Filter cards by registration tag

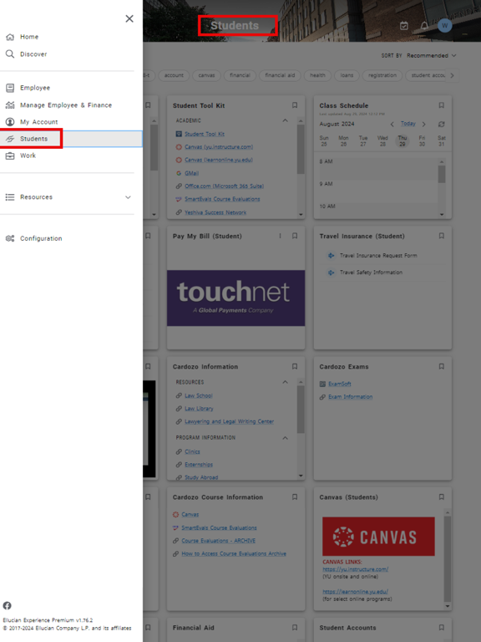[x=382, y=75]
